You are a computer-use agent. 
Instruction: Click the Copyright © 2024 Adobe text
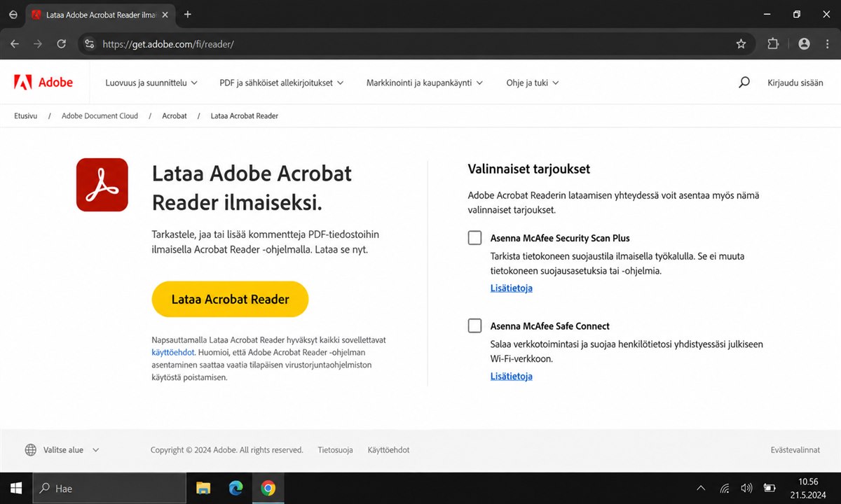[x=227, y=450]
